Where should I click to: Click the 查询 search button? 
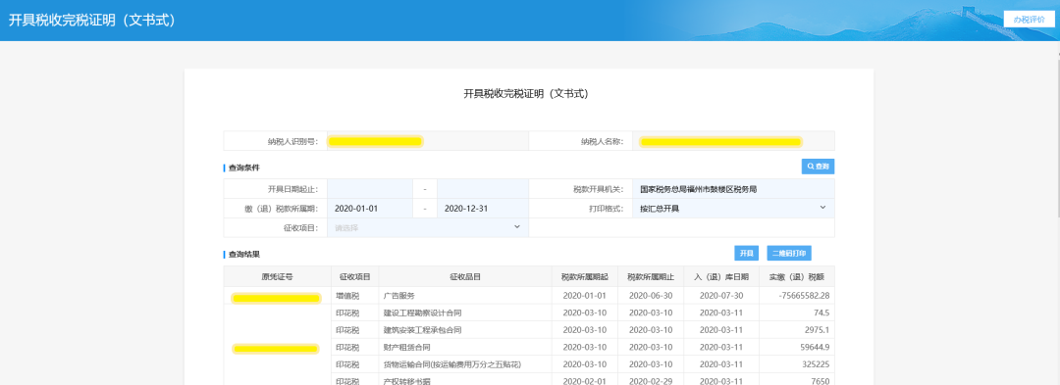[x=818, y=166]
